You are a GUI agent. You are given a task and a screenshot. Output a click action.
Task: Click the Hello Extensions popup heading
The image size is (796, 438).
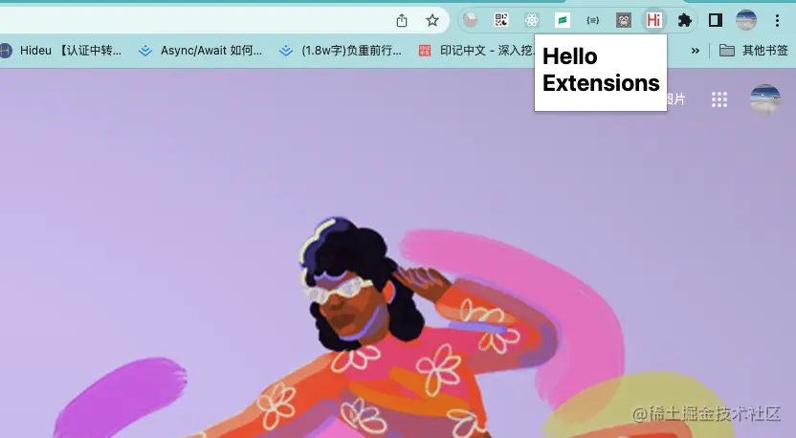(601, 70)
